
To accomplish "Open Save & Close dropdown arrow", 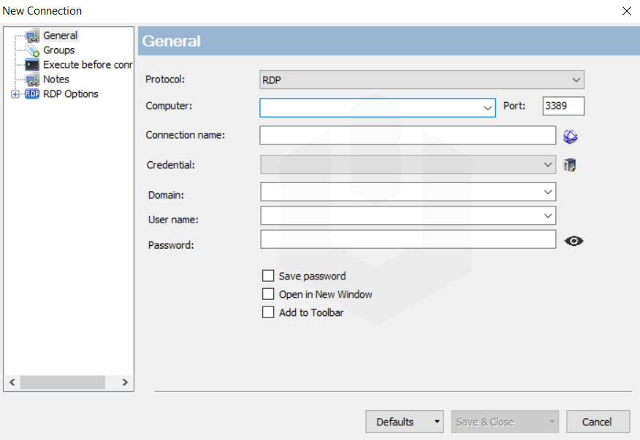I will point(552,422).
